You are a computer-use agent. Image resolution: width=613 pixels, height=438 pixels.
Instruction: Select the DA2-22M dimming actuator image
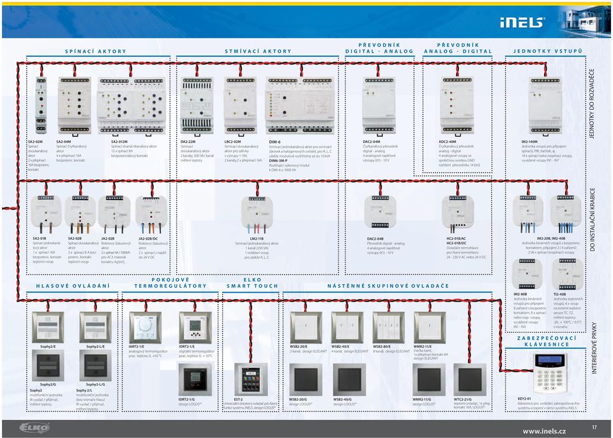(x=197, y=105)
